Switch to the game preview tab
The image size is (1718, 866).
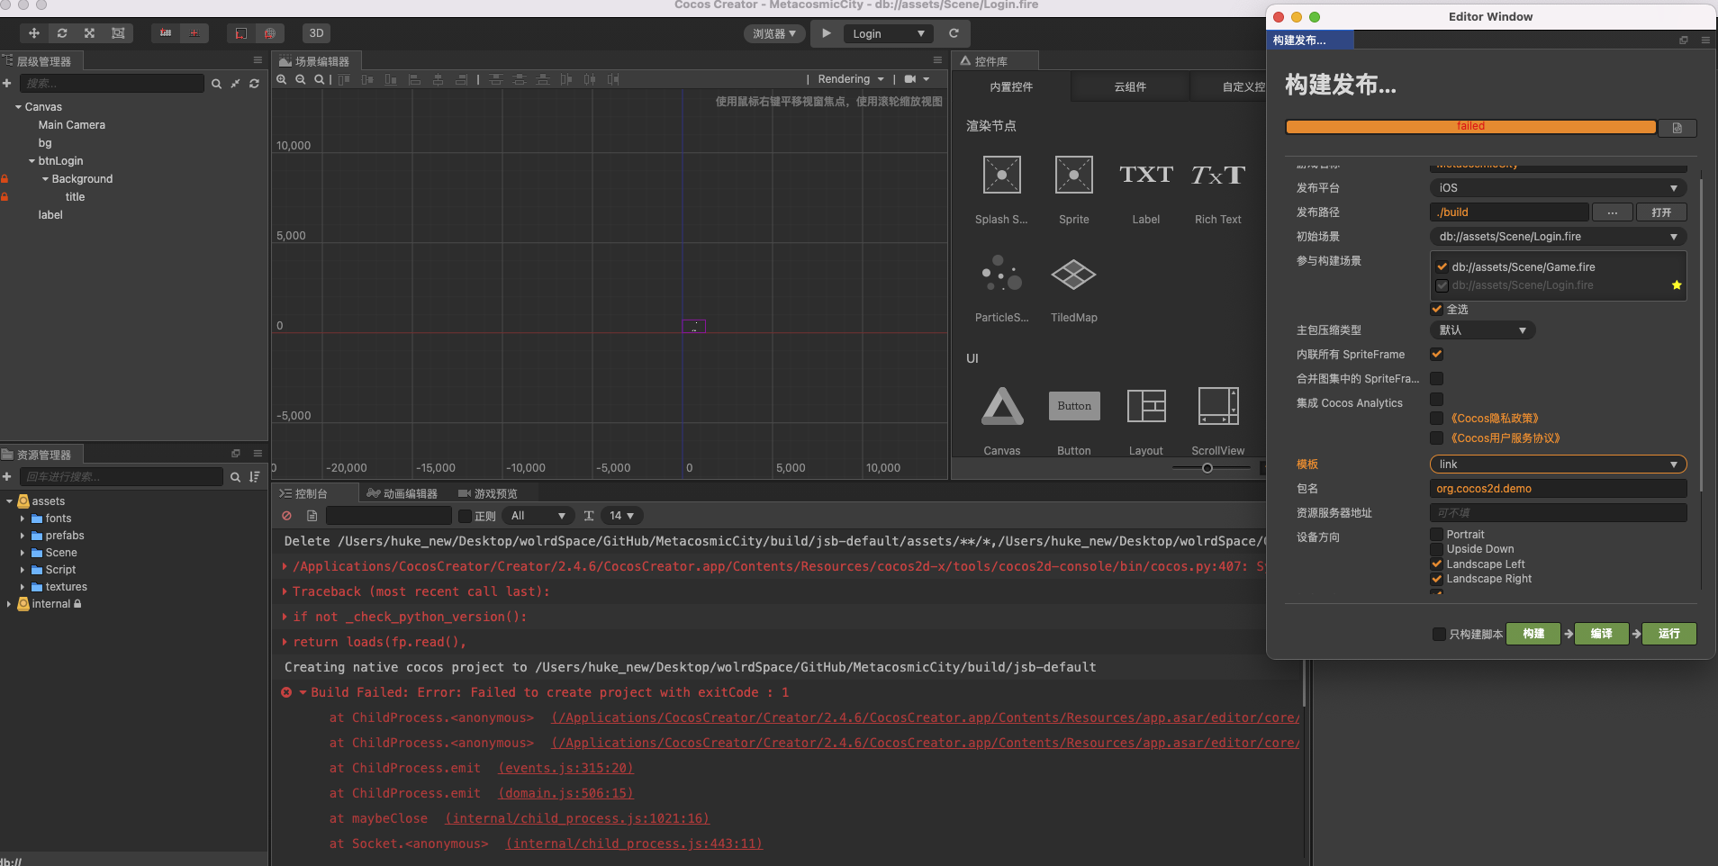click(x=488, y=493)
